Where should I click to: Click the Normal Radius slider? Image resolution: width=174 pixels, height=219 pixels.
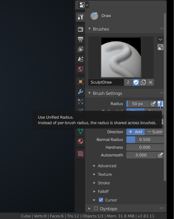point(145,140)
